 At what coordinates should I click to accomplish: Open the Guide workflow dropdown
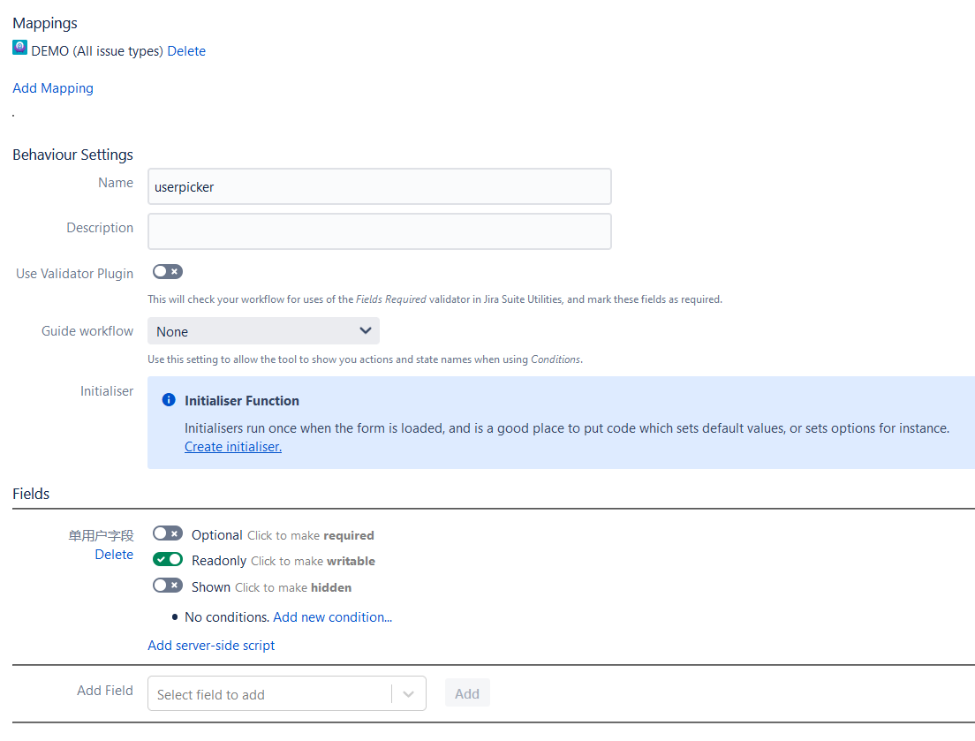(263, 330)
